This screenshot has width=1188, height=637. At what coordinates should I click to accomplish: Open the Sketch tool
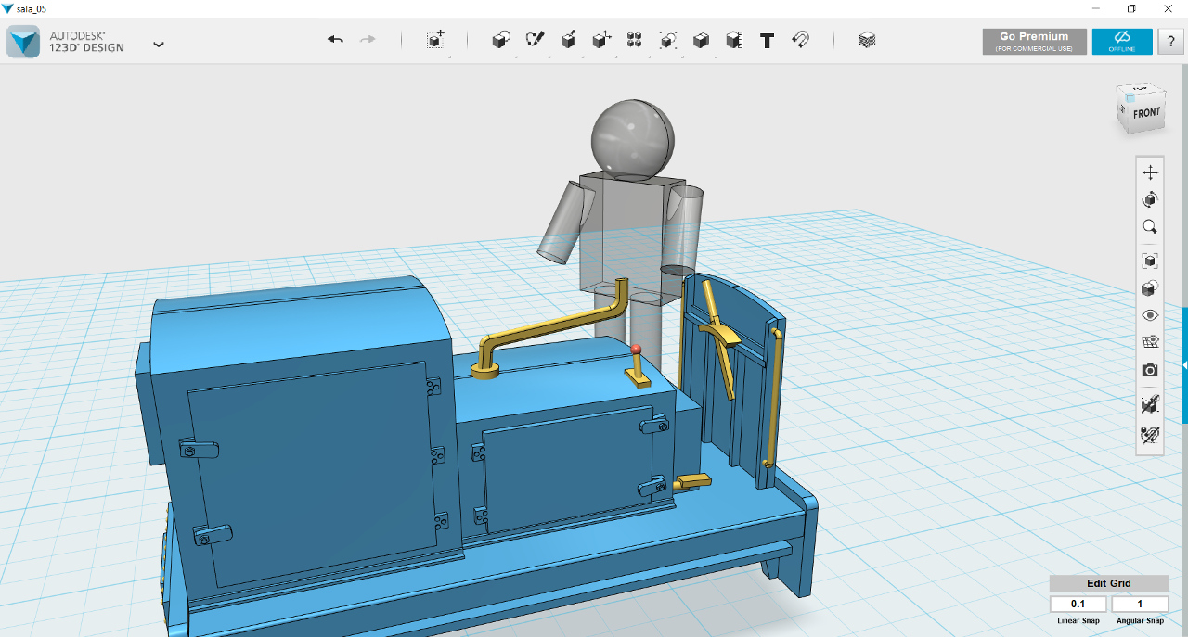coord(535,40)
